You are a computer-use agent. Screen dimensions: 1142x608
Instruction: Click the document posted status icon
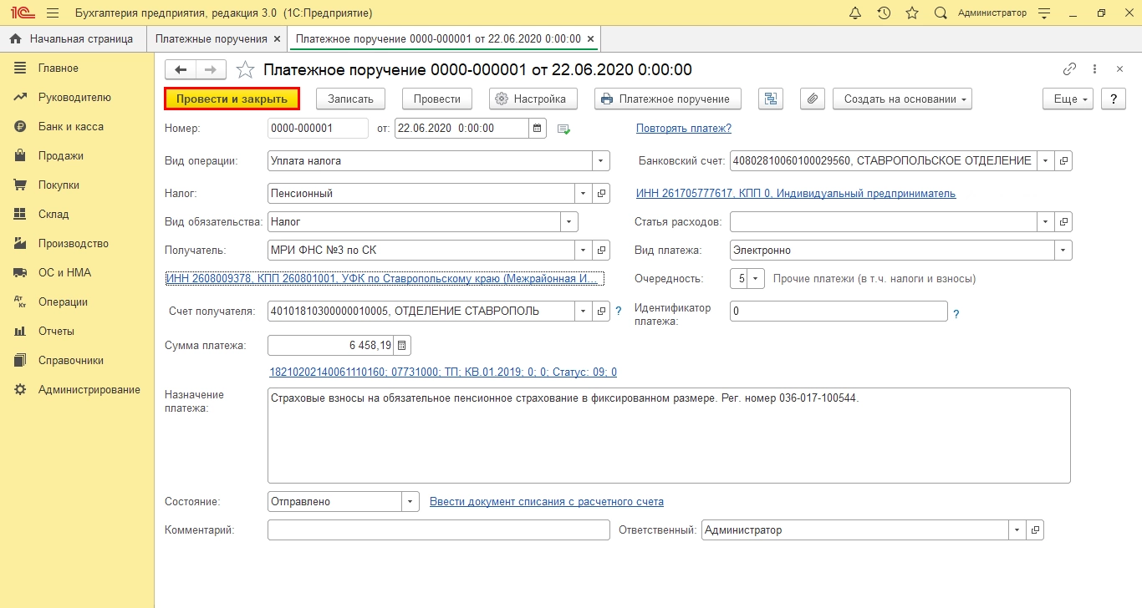[x=563, y=129]
